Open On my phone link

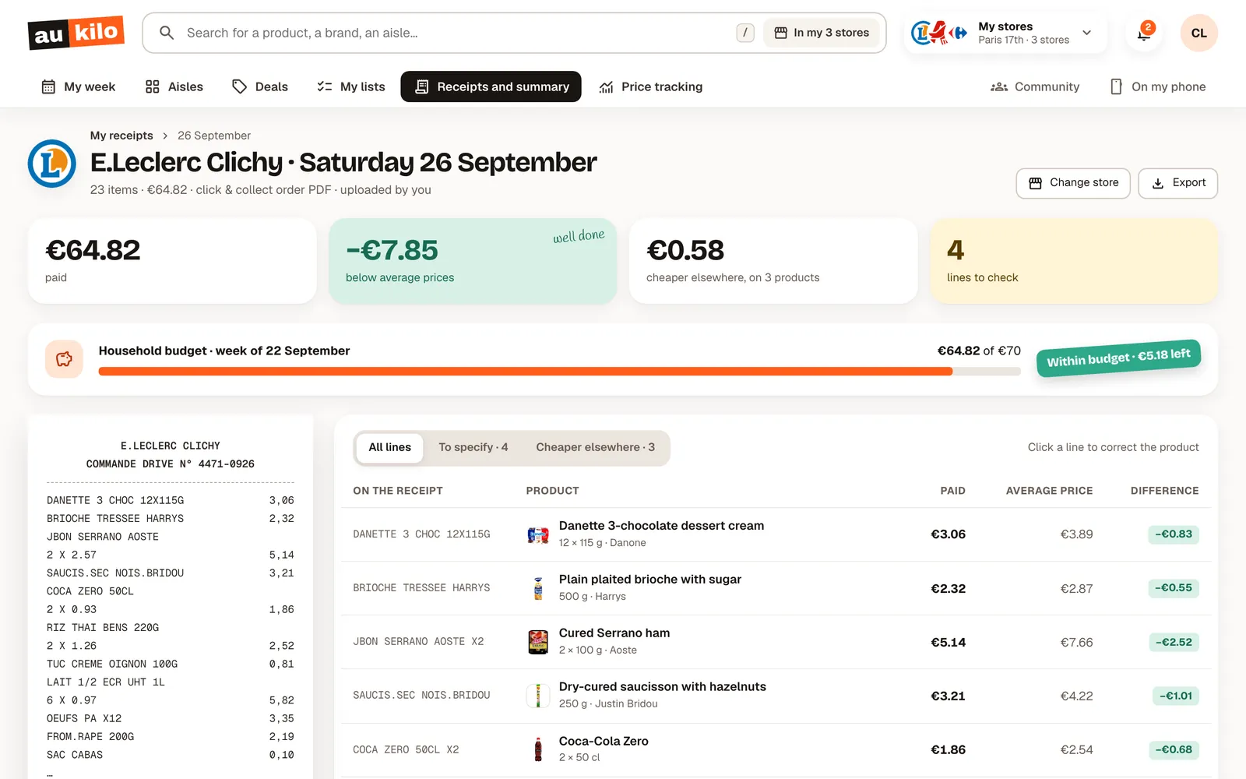click(1157, 86)
